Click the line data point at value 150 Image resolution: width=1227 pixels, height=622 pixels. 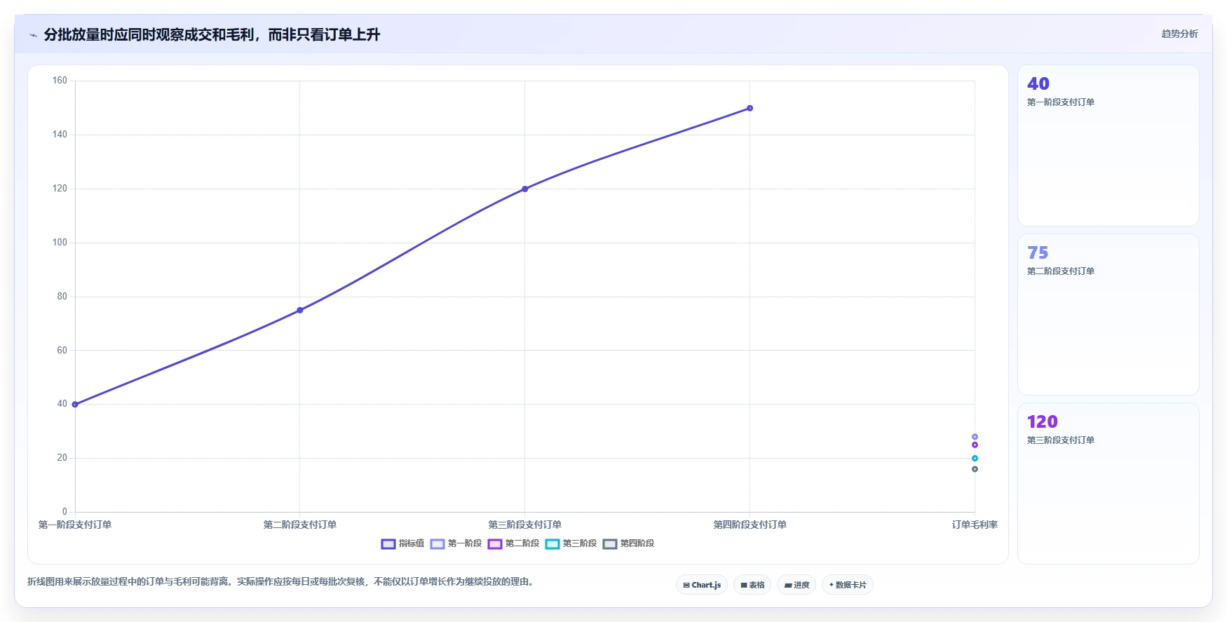click(x=750, y=108)
